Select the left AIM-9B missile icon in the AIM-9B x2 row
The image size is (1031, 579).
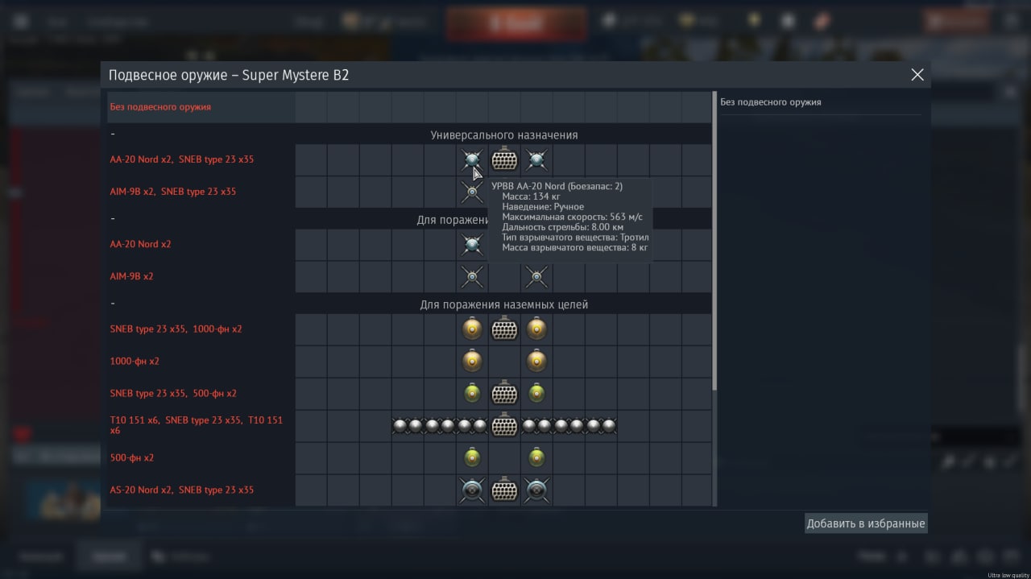coord(472,277)
